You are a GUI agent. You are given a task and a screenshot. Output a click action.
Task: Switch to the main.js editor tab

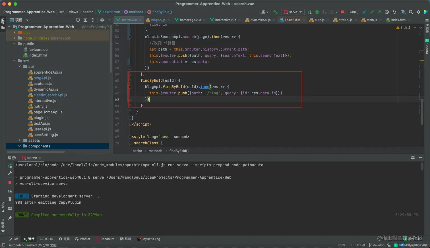tap(371, 20)
